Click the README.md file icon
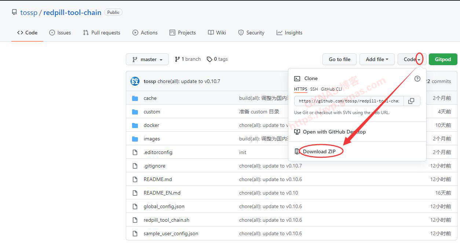Viewport: 460px width, 244px height. (x=135, y=180)
